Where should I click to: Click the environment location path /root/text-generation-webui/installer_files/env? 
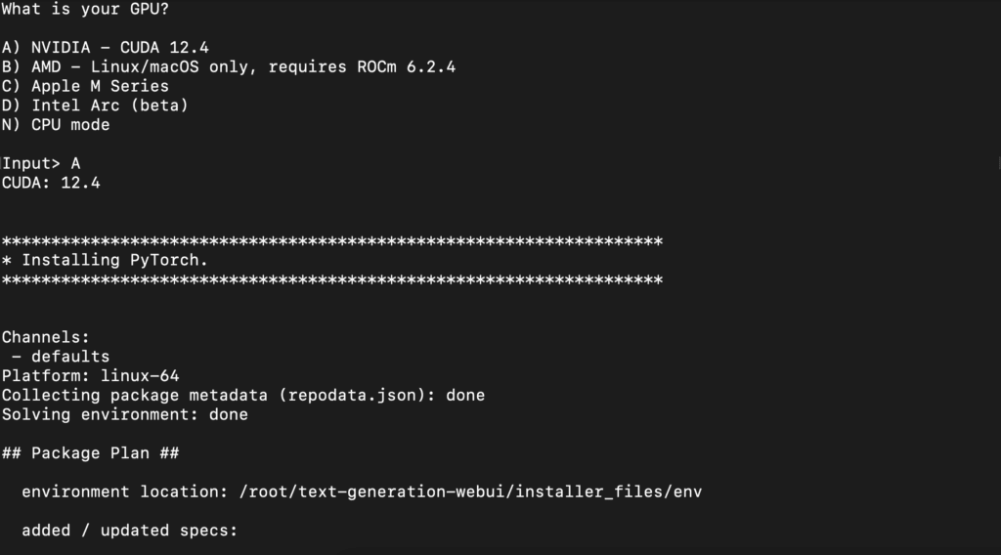(470, 491)
